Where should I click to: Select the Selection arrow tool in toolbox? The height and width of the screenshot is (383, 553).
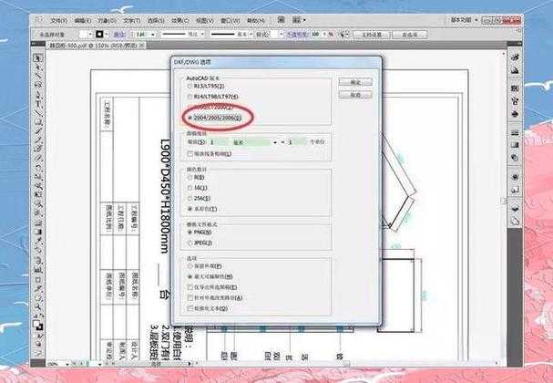click(38, 57)
